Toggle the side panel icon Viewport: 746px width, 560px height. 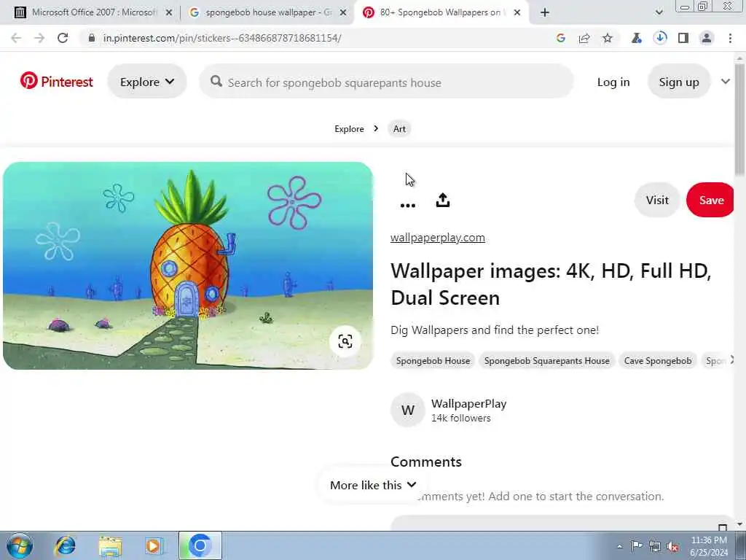pos(683,38)
